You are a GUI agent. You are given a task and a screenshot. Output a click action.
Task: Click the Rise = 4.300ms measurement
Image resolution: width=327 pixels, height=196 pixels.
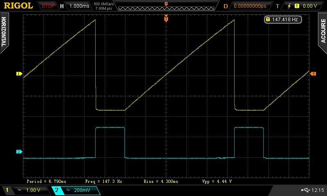(x=161, y=181)
